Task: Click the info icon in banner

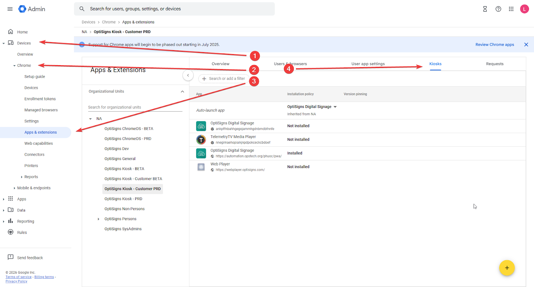Action: 82,44
